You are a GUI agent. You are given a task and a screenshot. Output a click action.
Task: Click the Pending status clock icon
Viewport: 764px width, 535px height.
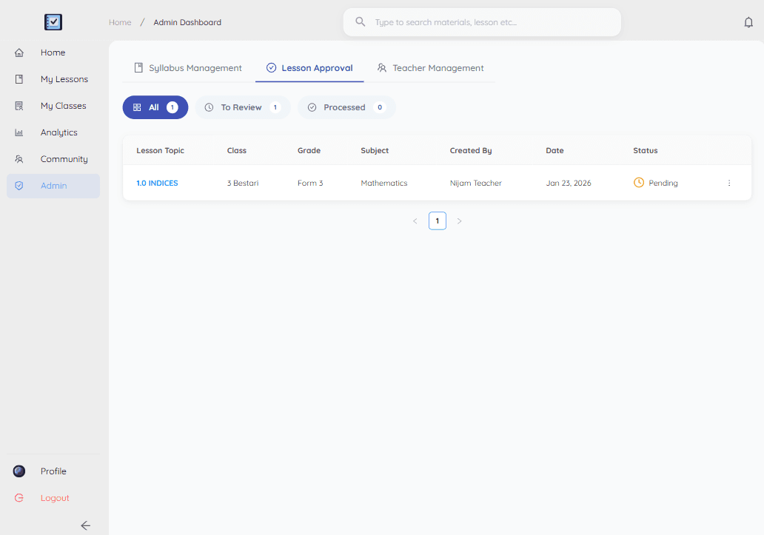[637, 183]
